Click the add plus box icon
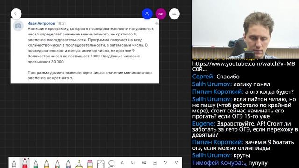Image resolution: width=299 pixels, height=168 pixels. click(155, 163)
